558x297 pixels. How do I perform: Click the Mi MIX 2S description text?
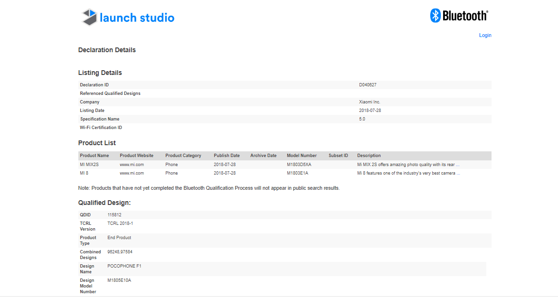click(x=408, y=165)
